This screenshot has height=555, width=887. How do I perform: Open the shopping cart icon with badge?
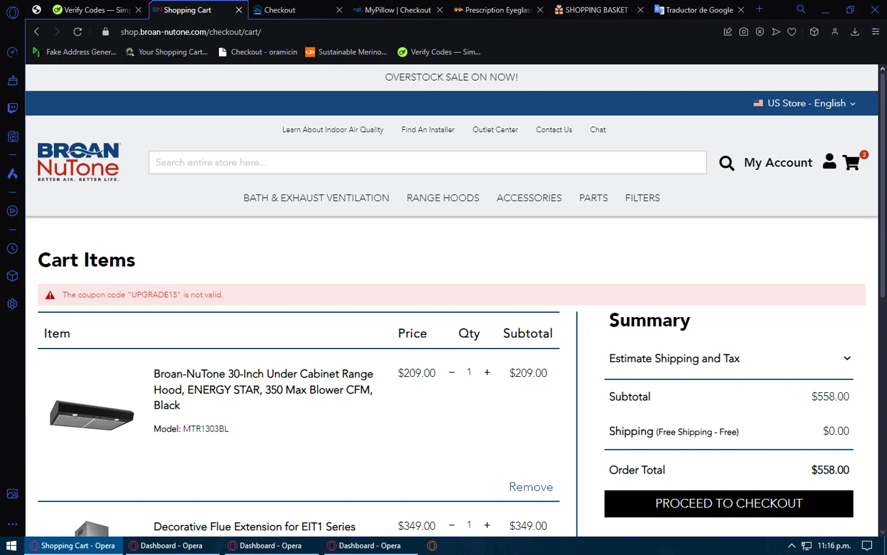(x=852, y=162)
